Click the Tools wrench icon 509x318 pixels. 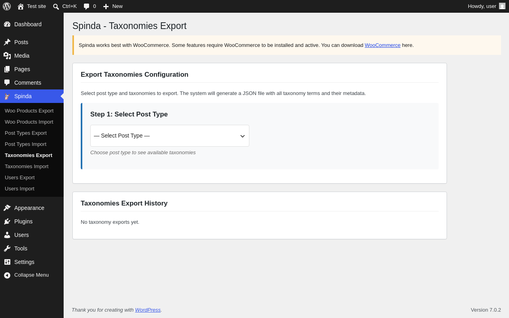tap(7, 248)
